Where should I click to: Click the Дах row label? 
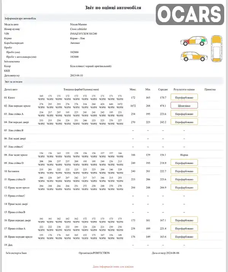click(8, 245)
